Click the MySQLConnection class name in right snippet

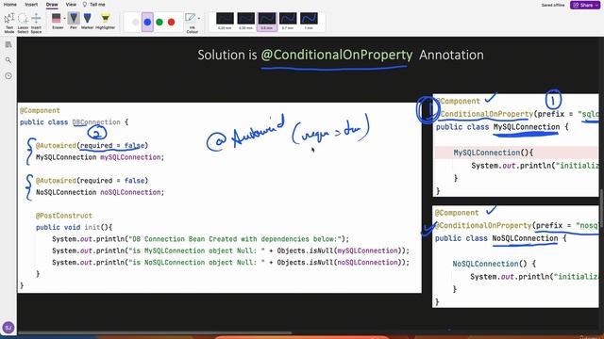tap(527, 127)
